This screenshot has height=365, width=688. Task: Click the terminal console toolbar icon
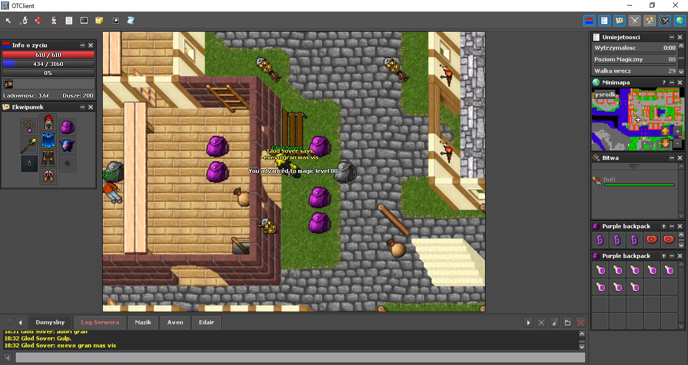coord(84,21)
